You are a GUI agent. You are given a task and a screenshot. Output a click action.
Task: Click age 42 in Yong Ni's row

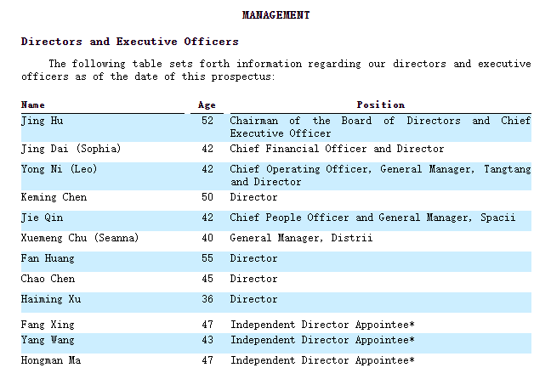207,169
